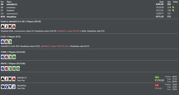Screen dimensions: 179x95
Task: Click the red Lost badge
Action: click(157, 85)
